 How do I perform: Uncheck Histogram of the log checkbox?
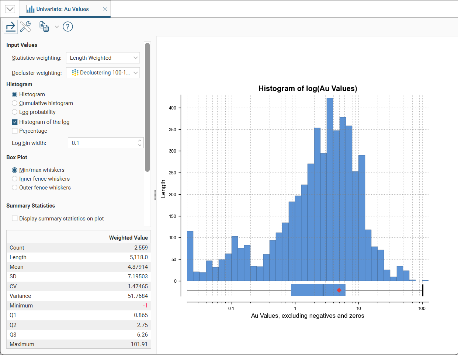[x=15, y=122]
